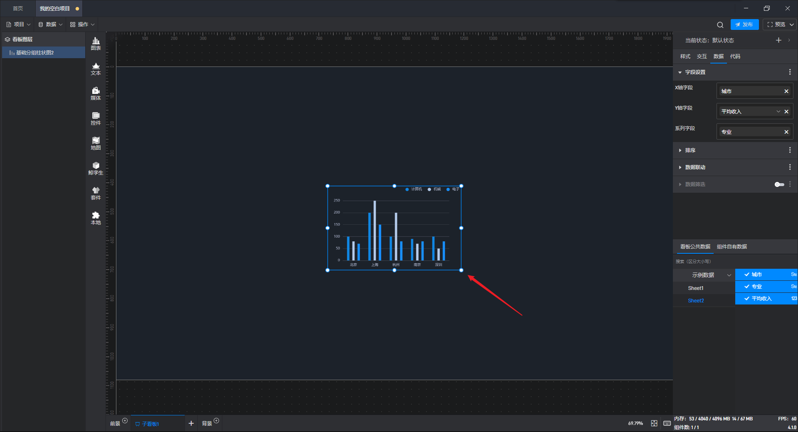Open the 地图 map components panel

point(96,143)
